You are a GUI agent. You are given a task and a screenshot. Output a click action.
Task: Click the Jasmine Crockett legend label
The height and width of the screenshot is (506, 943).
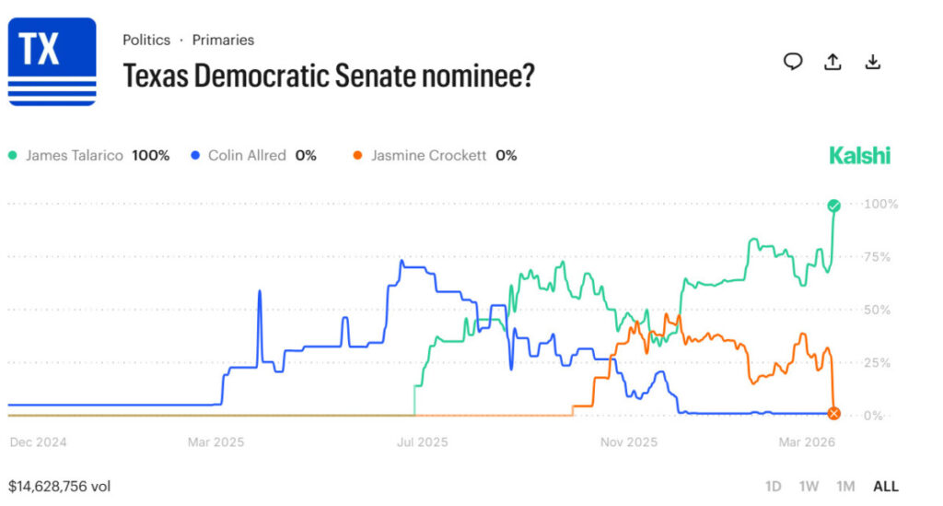click(428, 156)
